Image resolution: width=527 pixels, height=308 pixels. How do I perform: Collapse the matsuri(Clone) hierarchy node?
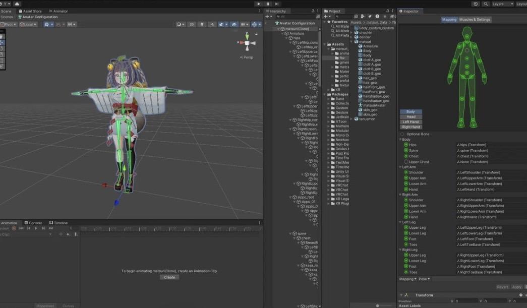(278, 29)
